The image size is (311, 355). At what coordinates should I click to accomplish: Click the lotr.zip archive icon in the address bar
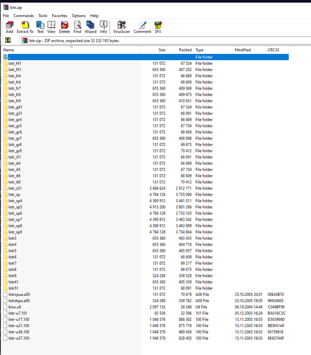pos(25,41)
